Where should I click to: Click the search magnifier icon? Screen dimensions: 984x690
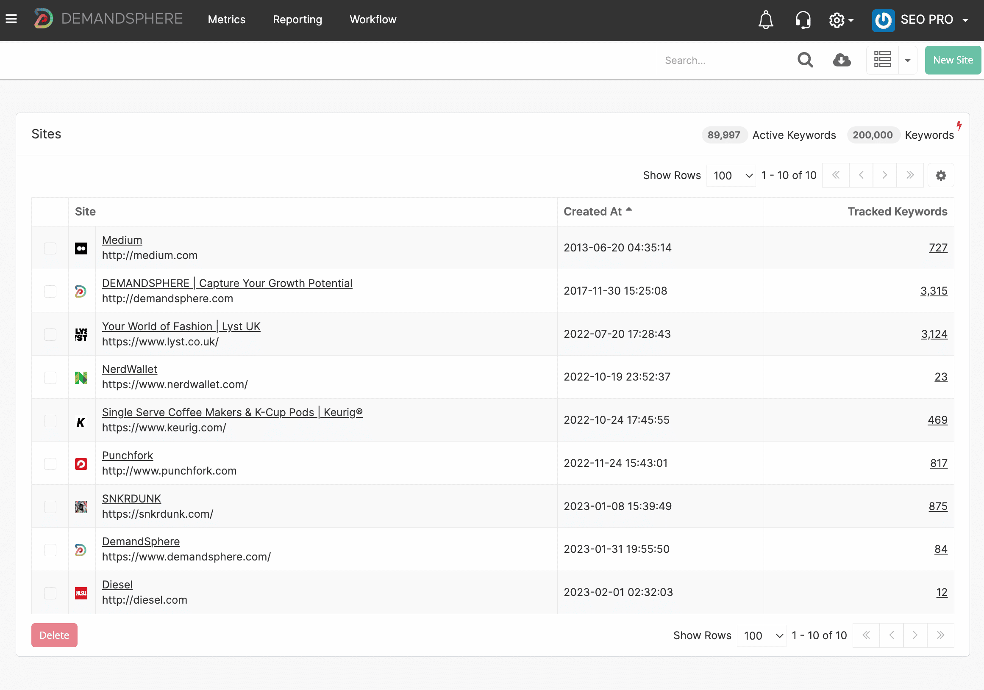805,60
